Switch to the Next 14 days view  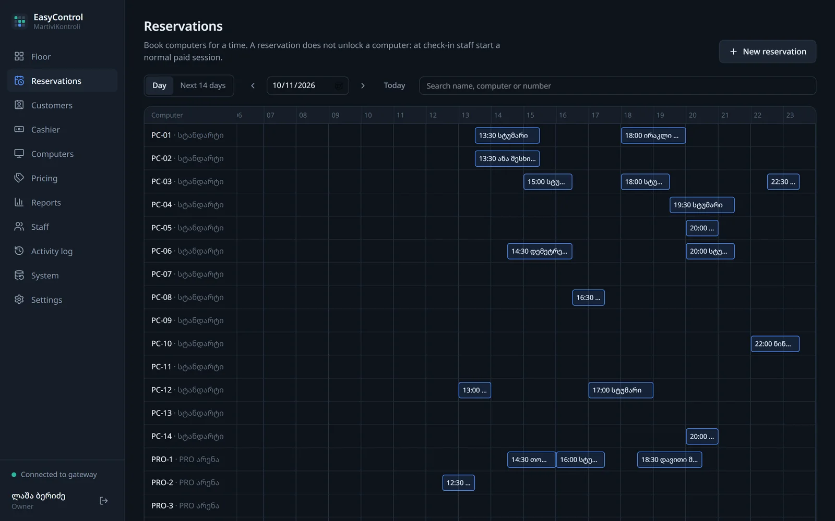tap(203, 85)
